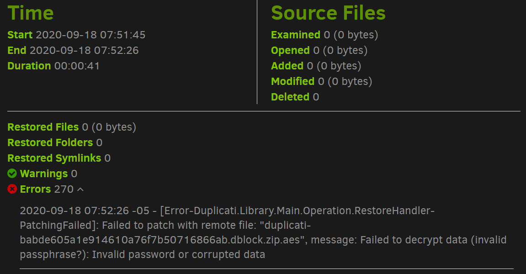This screenshot has height=274, width=526.
Task: Click the Added files entry
Action: (316, 66)
